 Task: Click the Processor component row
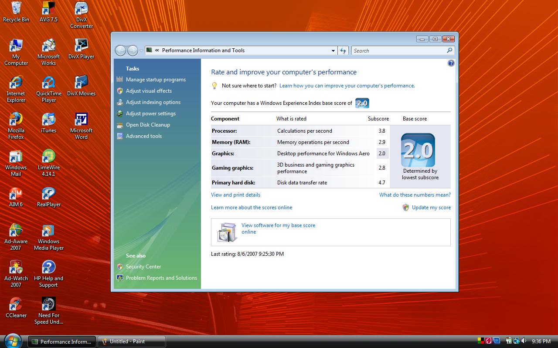(300, 131)
